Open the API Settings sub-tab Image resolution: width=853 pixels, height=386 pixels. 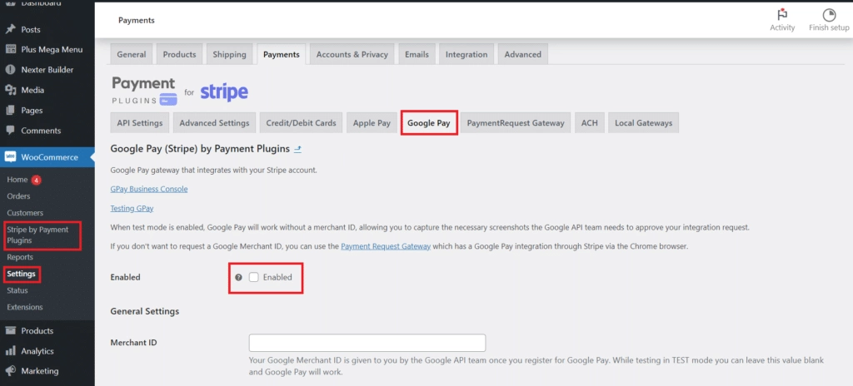coord(140,123)
